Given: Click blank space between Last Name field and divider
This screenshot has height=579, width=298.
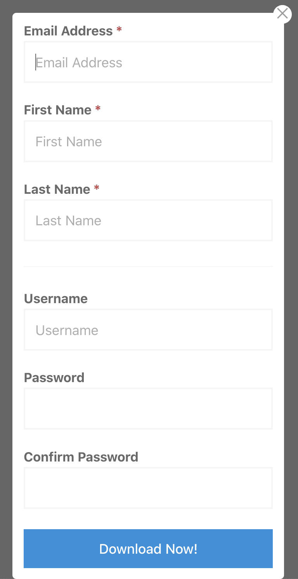Looking at the screenshot, I should click(148, 254).
